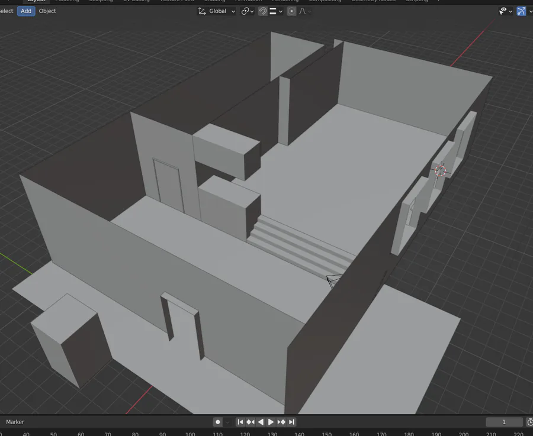Toggle auto keying record button
Image resolution: width=533 pixels, height=436 pixels.
[218, 422]
